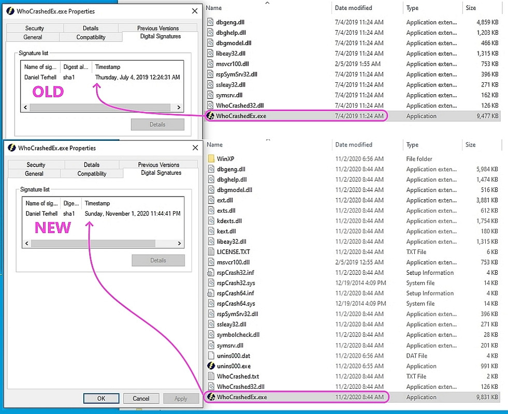
Task: Click the 5,984 KB dbgeng.dll file icon
Action: pyautogui.click(x=211, y=169)
